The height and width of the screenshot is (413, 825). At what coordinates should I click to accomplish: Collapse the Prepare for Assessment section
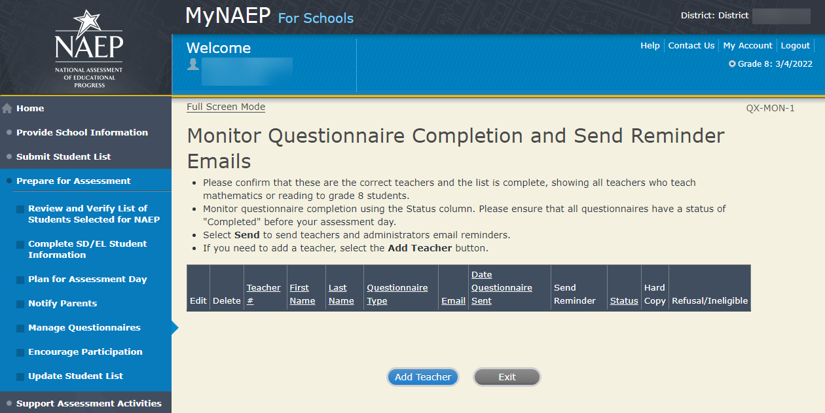click(73, 181)
